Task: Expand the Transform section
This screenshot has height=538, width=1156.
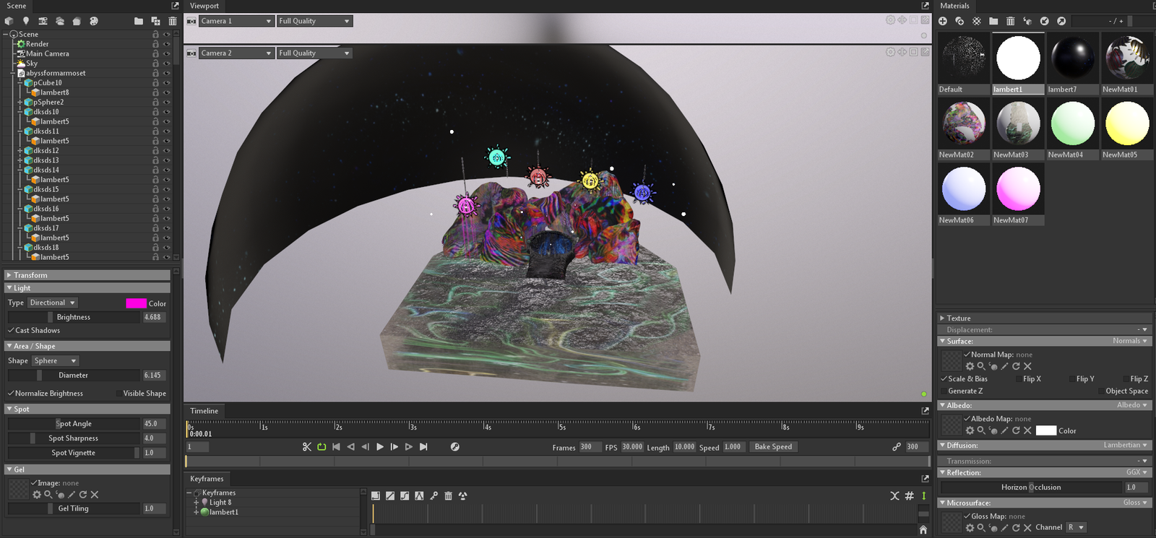Action: click(30, 275)
